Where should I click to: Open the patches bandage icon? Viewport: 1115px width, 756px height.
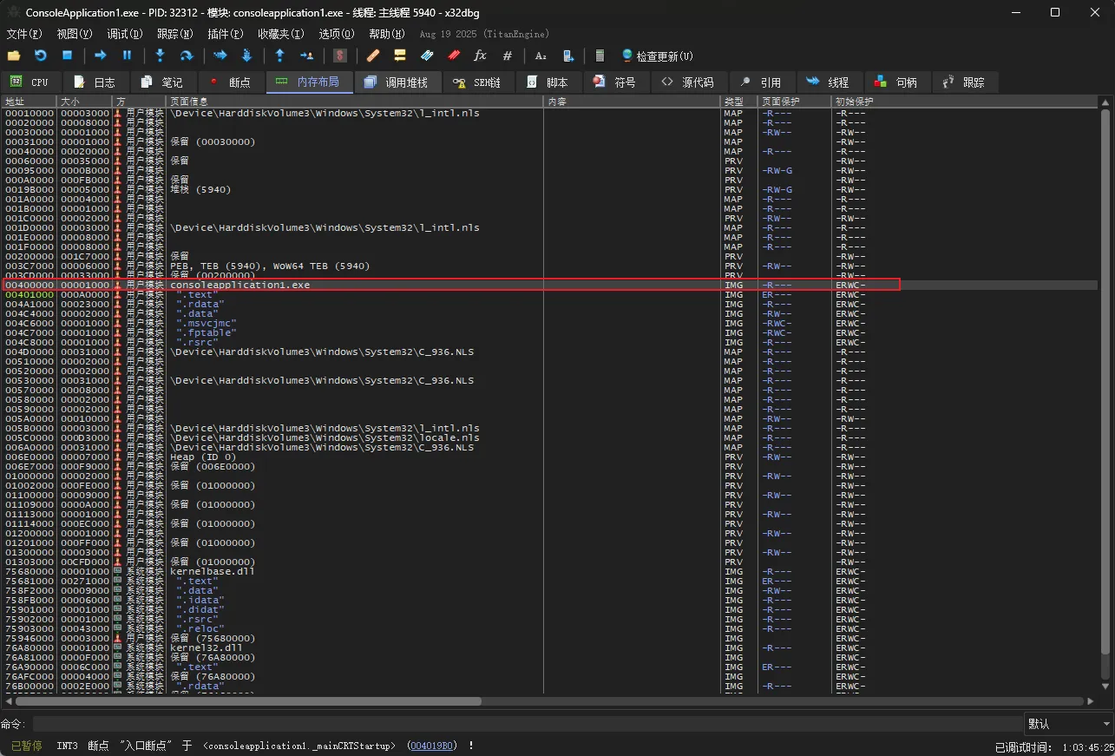(x=373, y=56)
